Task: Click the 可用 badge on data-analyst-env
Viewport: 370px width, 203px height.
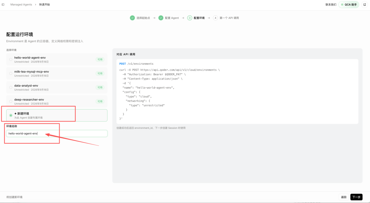Action: coord(100,88)
